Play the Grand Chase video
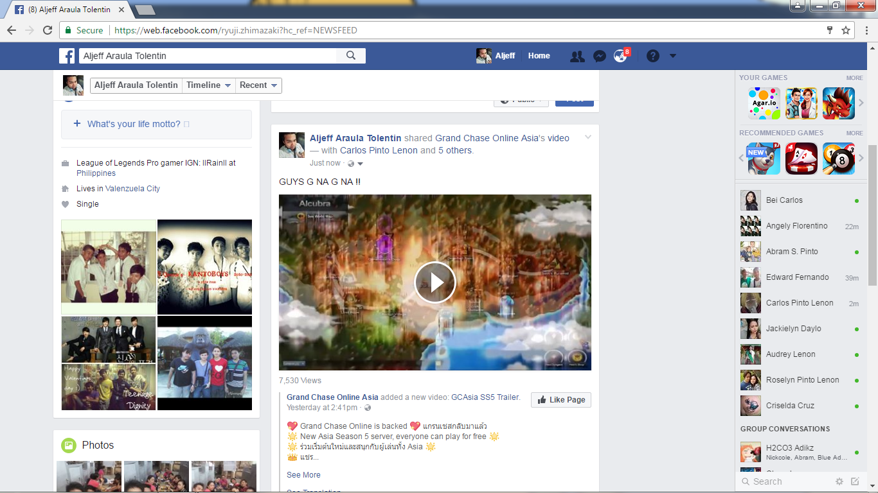878x493 pixels. [x=435, y=282]
